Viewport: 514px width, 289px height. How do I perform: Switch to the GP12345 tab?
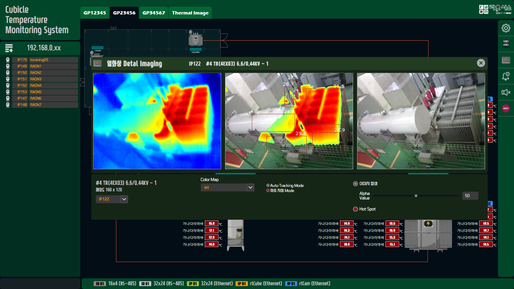pyautogui.click(x=95, y=13)
